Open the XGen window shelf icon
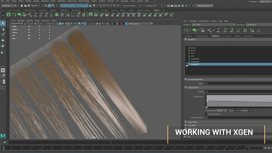272x153 pixels. [x=8, y=15]
